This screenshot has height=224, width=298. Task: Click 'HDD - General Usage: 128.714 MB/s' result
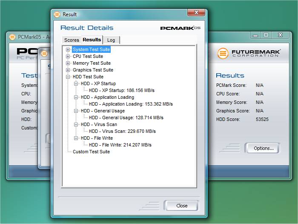pyautogui.click(x=126, y=118)
